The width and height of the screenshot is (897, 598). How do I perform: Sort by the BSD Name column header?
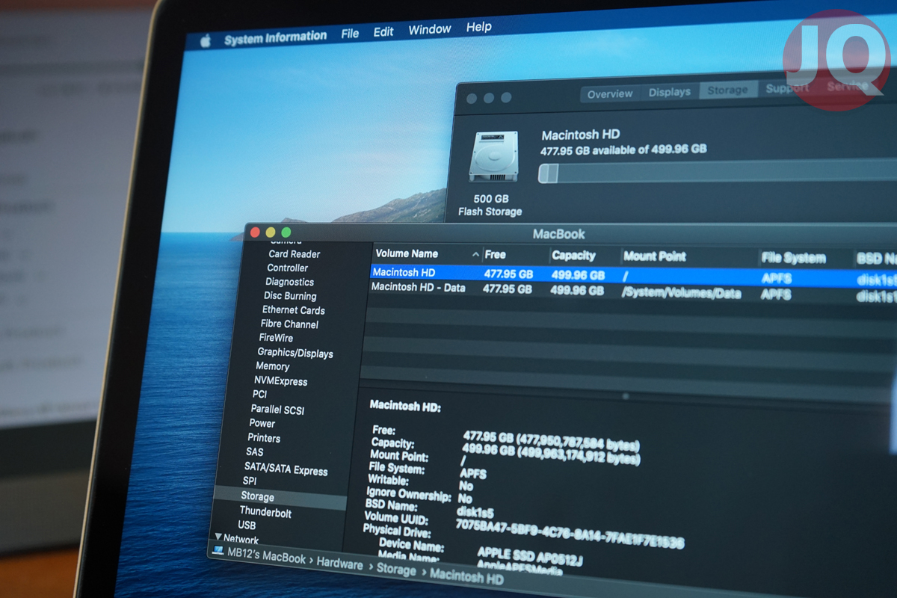point(878,259)
